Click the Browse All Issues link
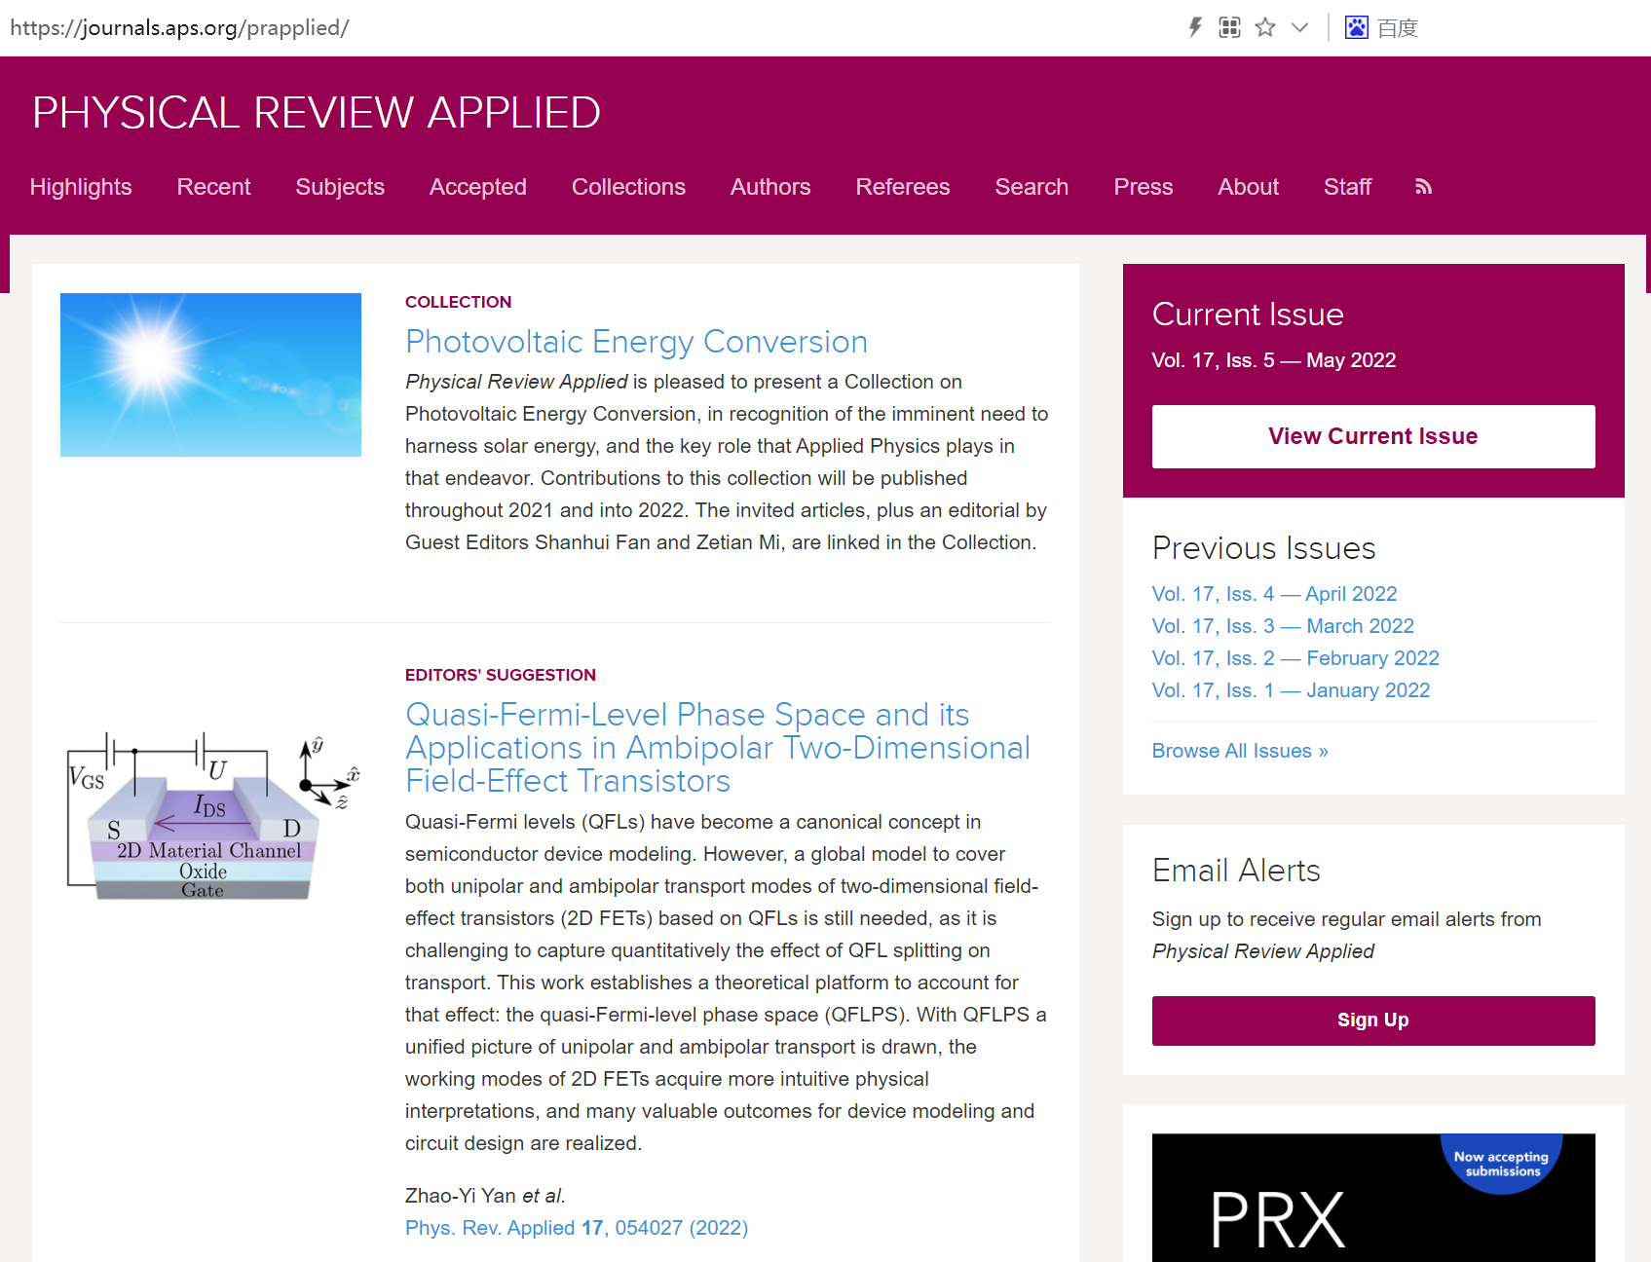The width and height of the screenshot is (1651, 1262). pyautogui.click(x=1240, y=751)
